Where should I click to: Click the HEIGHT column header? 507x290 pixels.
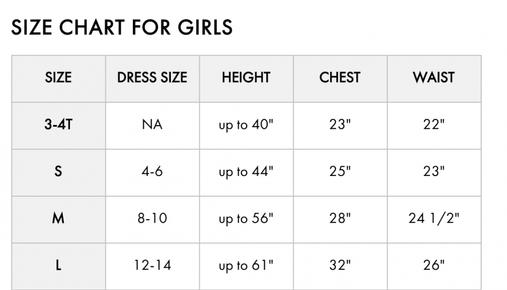(246, 79)
